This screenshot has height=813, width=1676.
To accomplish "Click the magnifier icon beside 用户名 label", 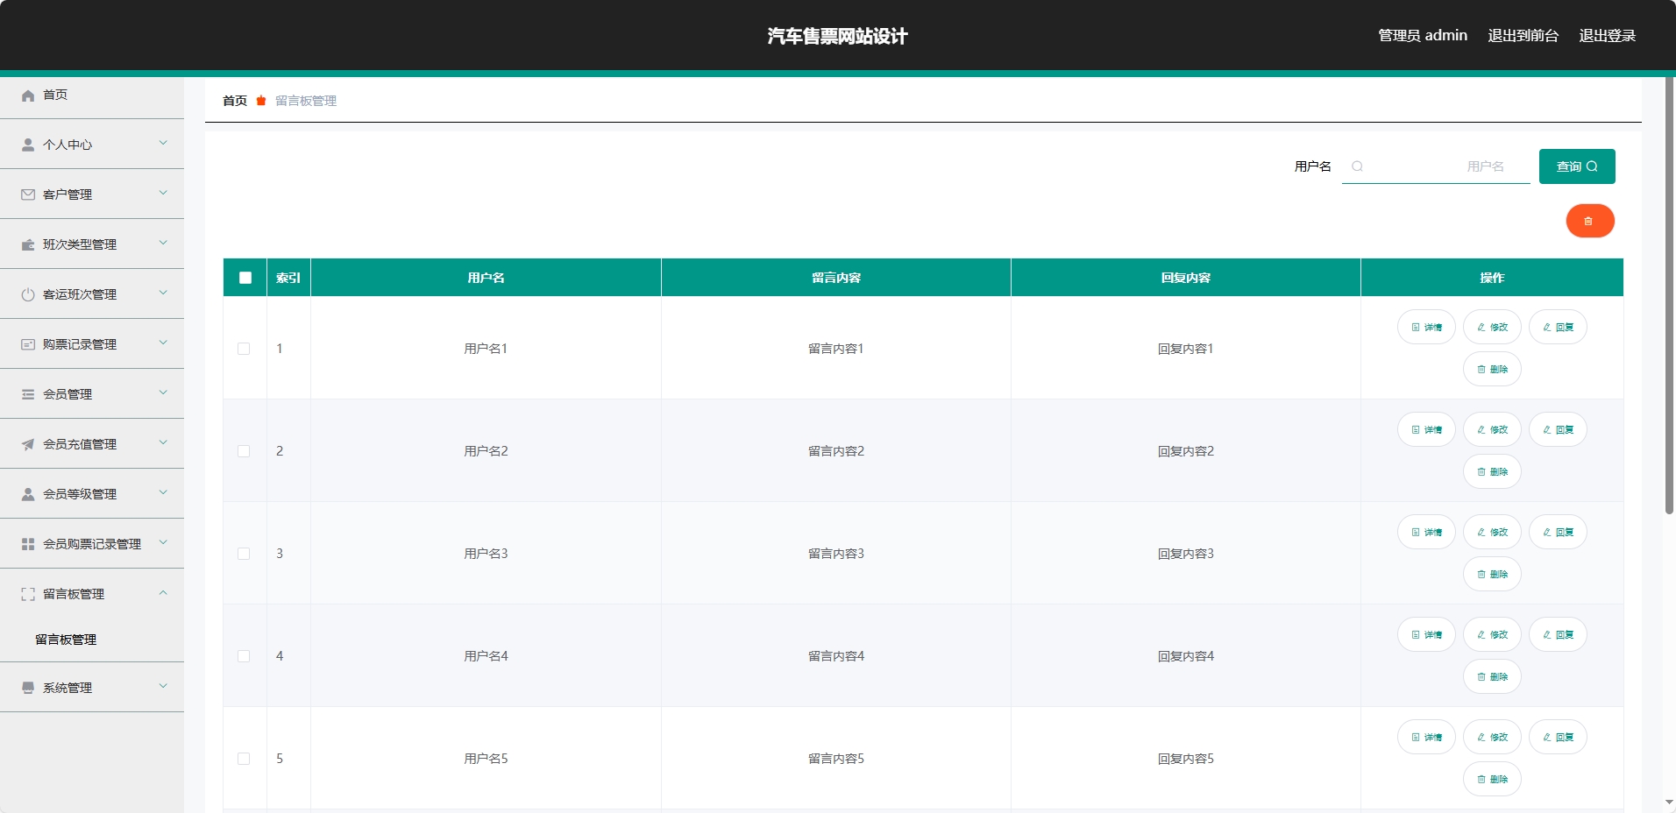I will point(1355,166).
